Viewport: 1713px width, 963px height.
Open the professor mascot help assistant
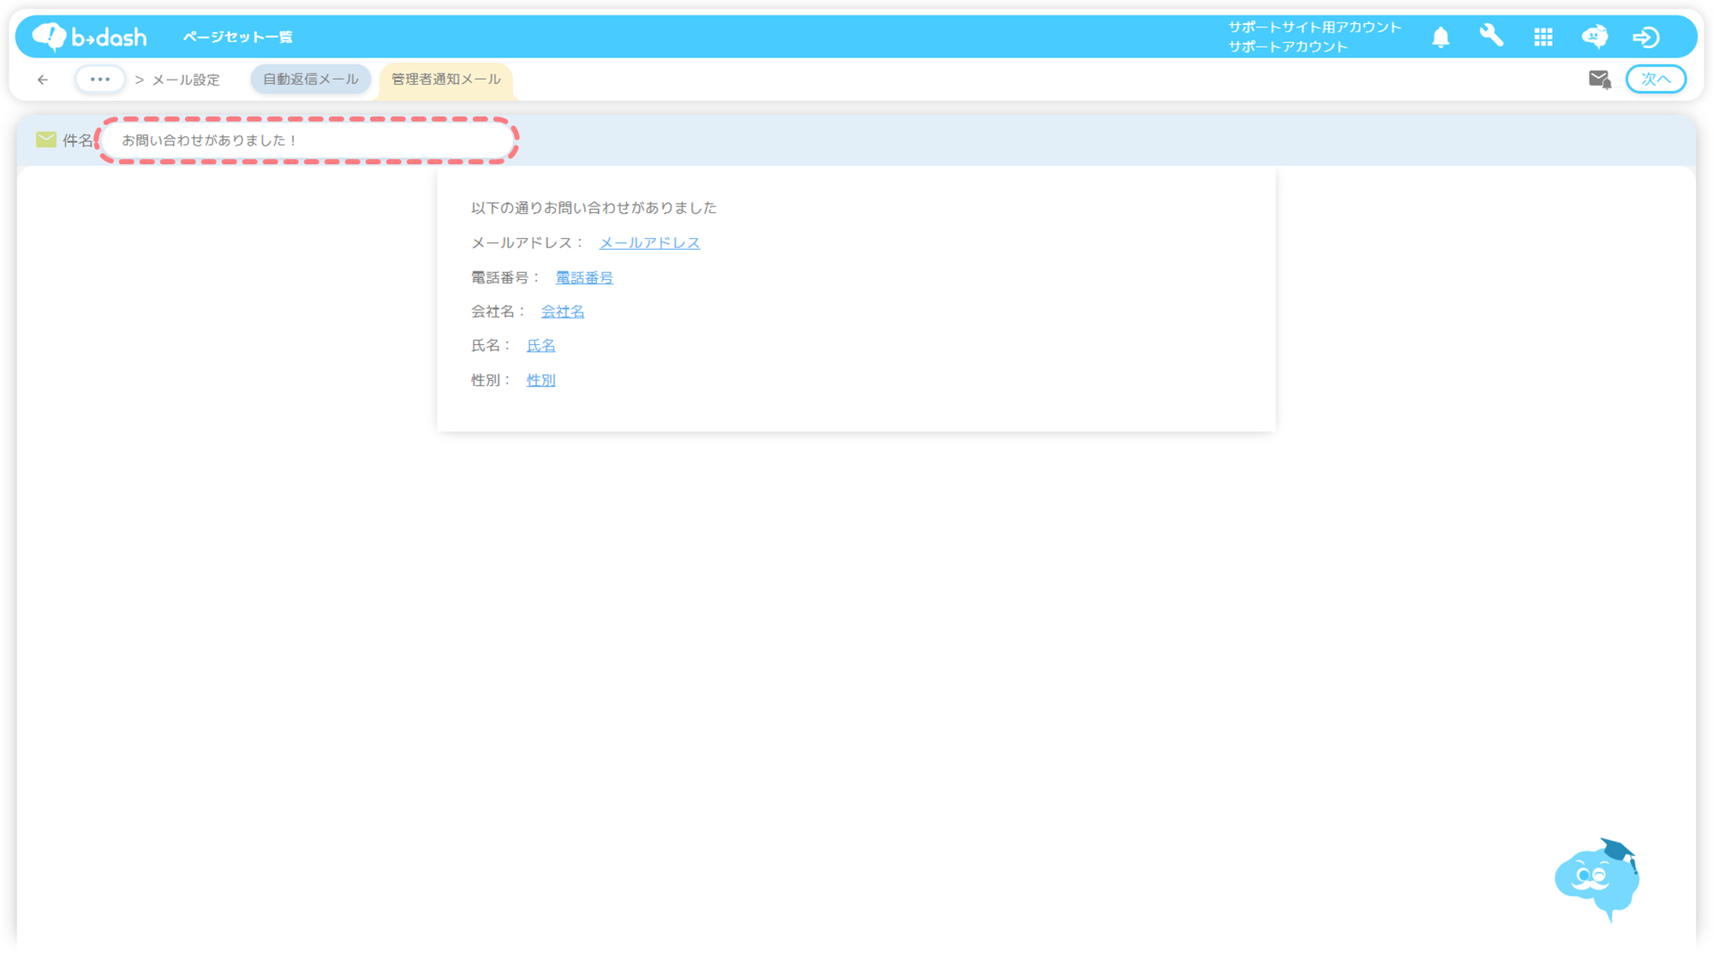[1597, 879]
